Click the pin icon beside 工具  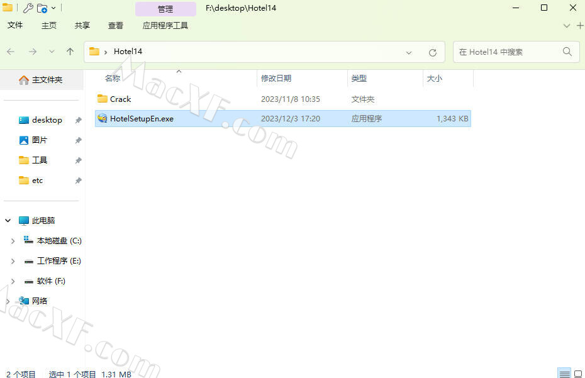(x=79, y=160)
